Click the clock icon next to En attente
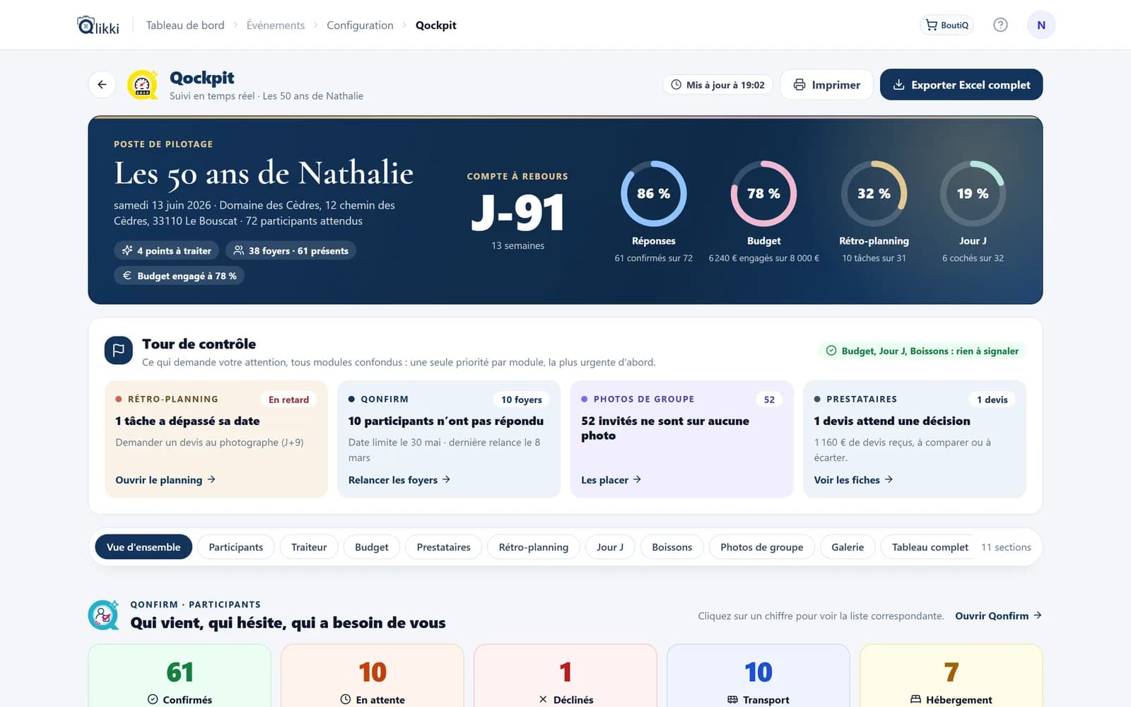The height and width of the screenshot is (707, 1131). tap(346, 699)
